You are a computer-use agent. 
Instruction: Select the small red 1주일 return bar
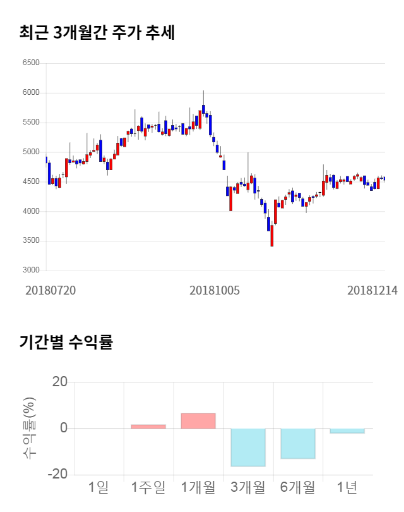148,427
